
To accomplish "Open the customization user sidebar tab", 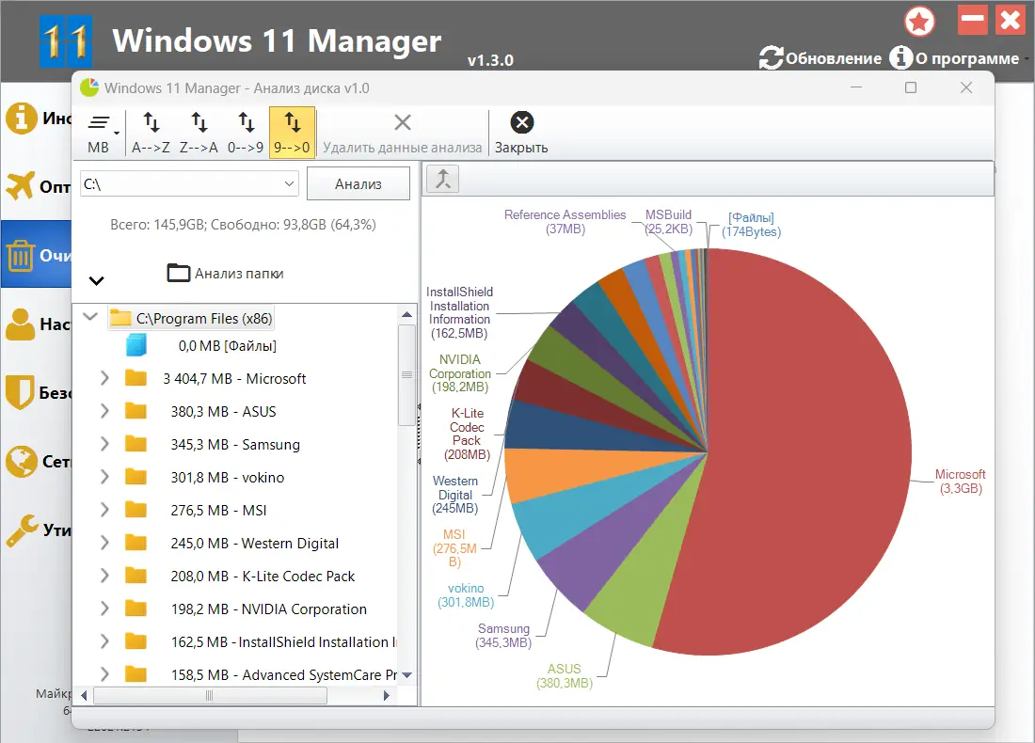I will point(21,324).
